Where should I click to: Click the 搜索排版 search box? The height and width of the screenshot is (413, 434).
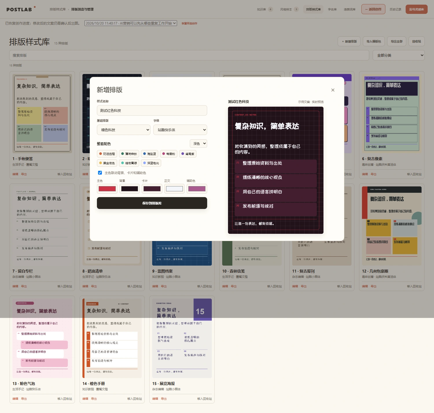click(x=189, y=55)
